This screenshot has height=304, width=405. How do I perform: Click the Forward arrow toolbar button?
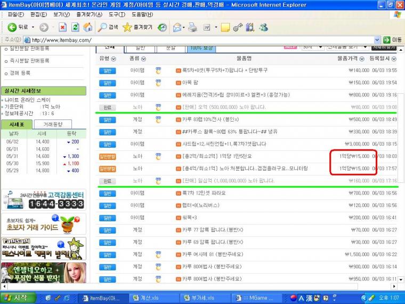[x=44, y=27]
